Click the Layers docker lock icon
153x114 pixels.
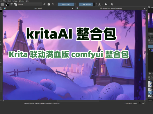(149, 40)
